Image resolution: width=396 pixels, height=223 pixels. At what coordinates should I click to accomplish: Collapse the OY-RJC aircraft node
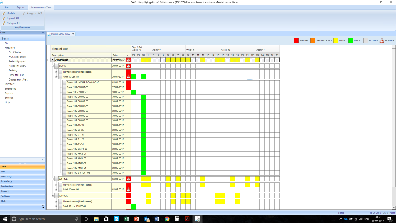pos(52,196)
